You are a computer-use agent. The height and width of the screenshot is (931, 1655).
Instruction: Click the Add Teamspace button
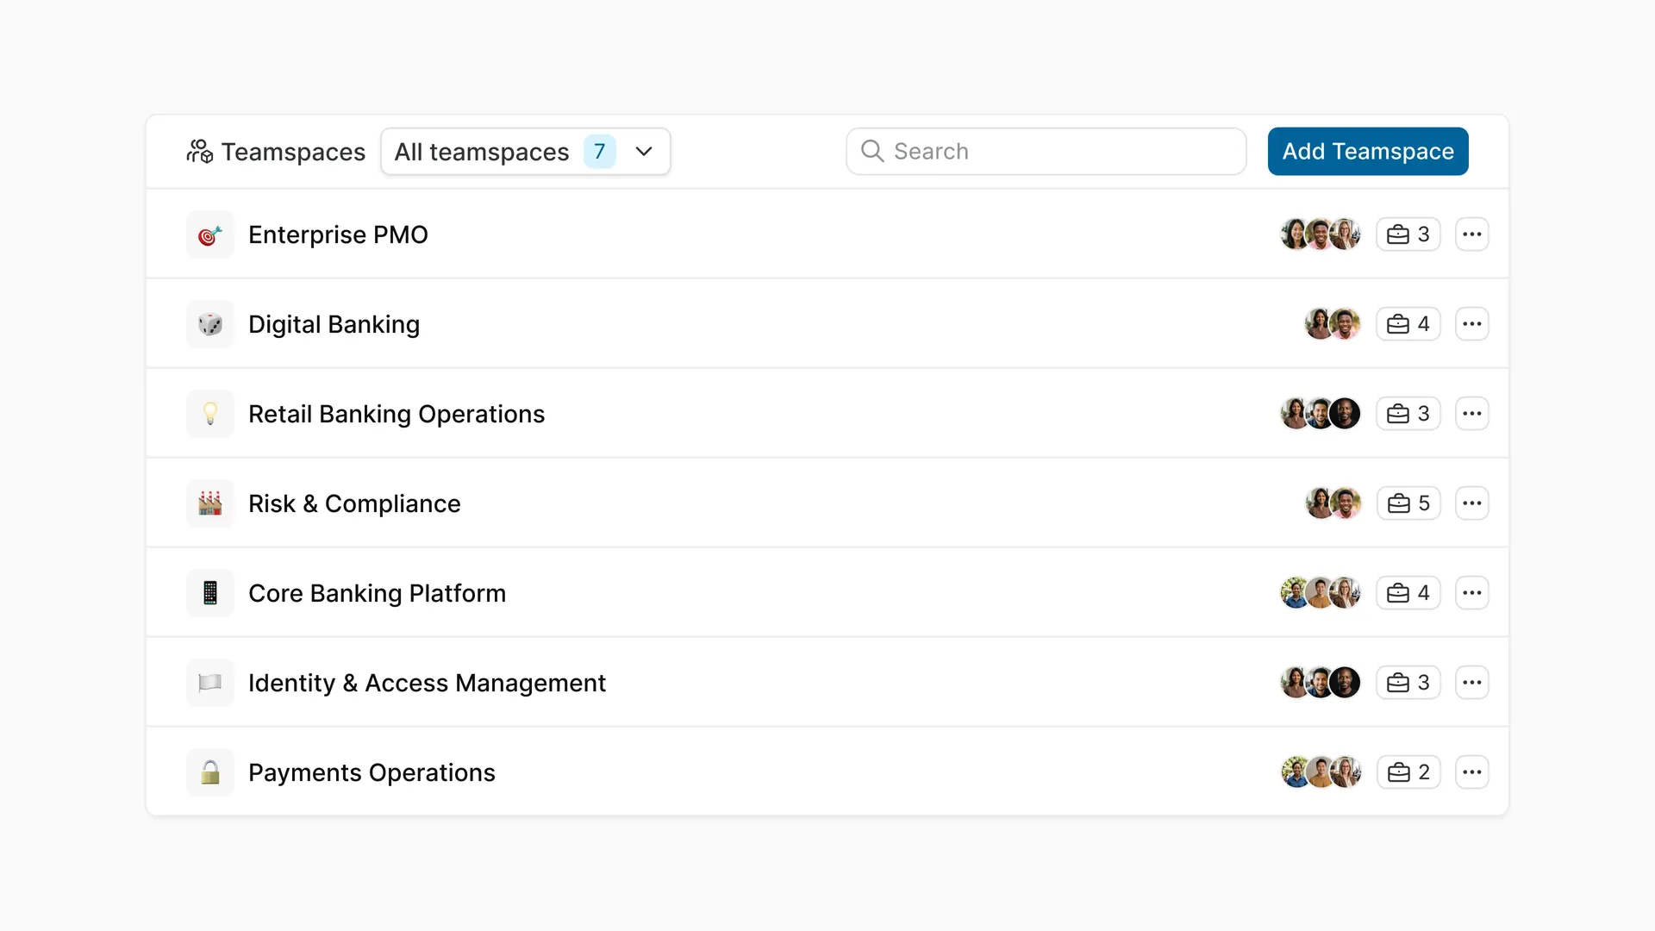tap(1368, 152)
